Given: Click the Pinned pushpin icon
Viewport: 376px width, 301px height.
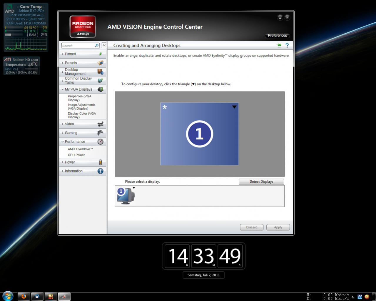Looking at the screenshot, I should click(x=101, y=54).
